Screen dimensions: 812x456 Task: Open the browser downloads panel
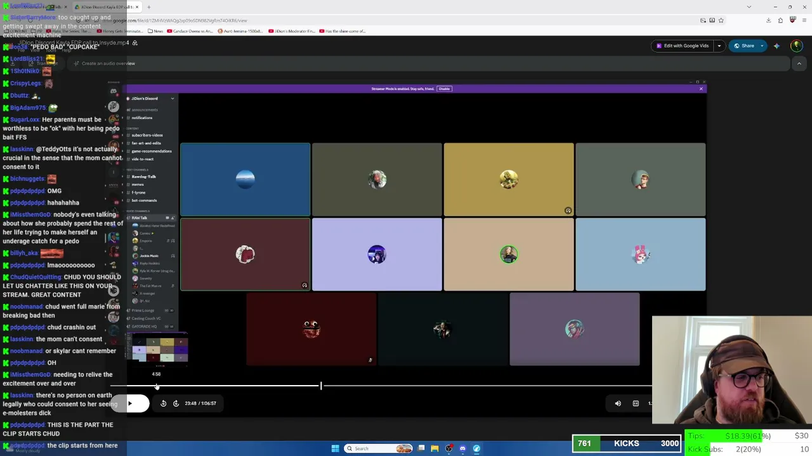768,20
